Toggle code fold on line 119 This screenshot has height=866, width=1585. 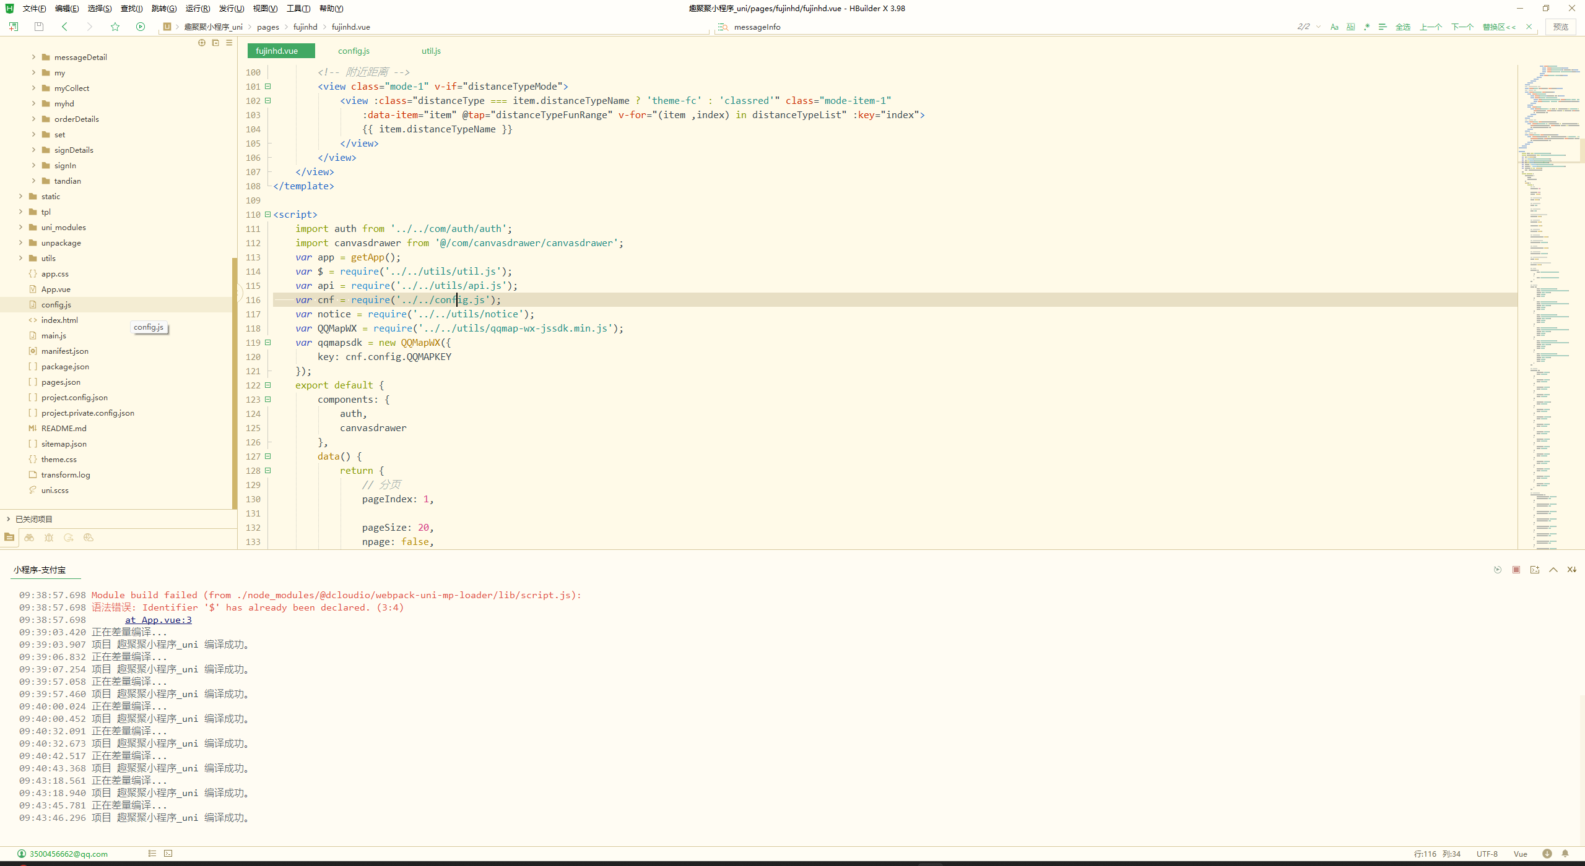(x=268, y=343)
